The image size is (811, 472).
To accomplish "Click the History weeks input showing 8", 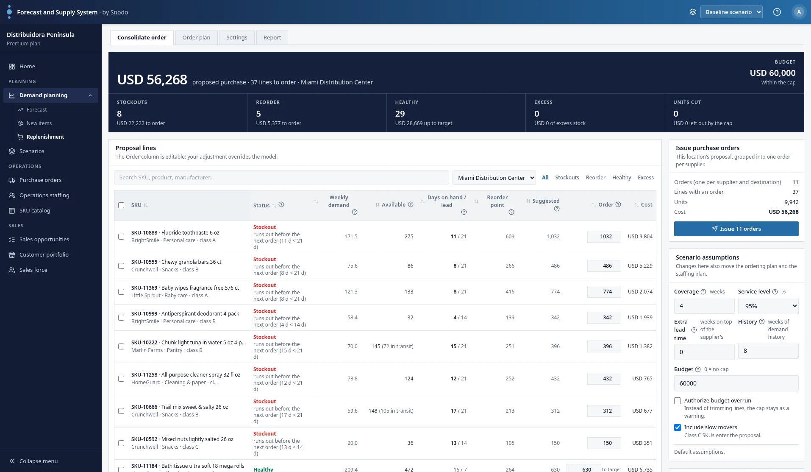I will point(768,351).
